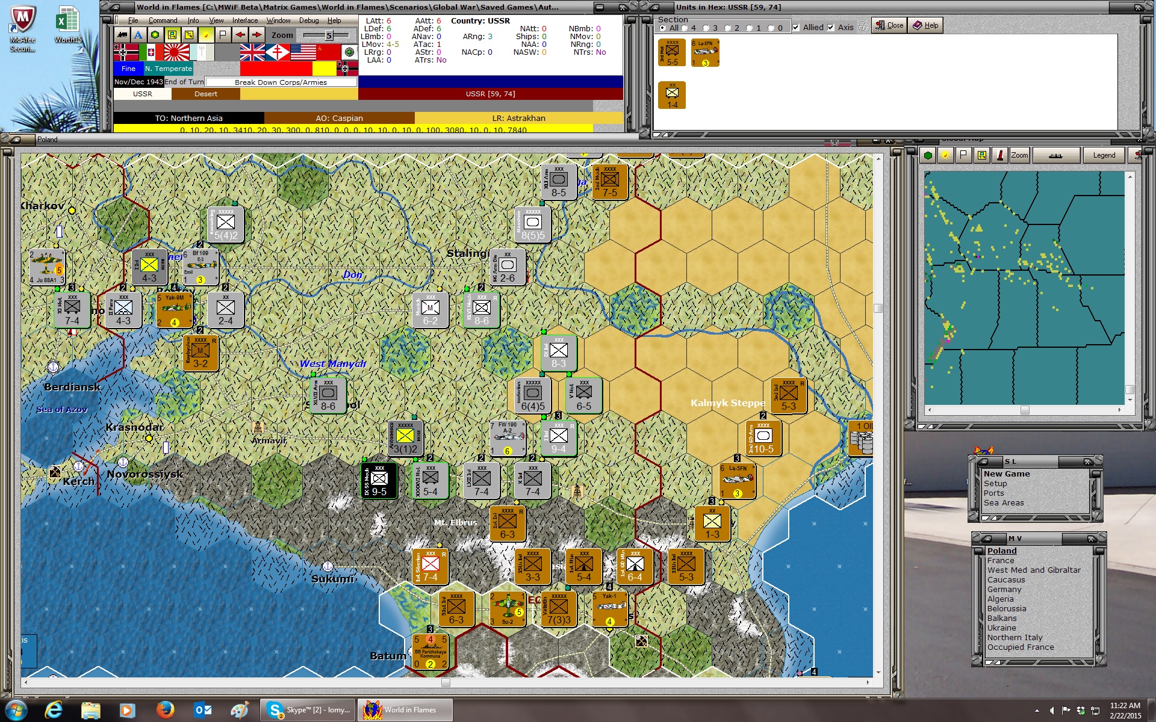Click flag icon in Global Map toolbar
The width and height of the screenshot is (1156, 722).
pos(964,155)
